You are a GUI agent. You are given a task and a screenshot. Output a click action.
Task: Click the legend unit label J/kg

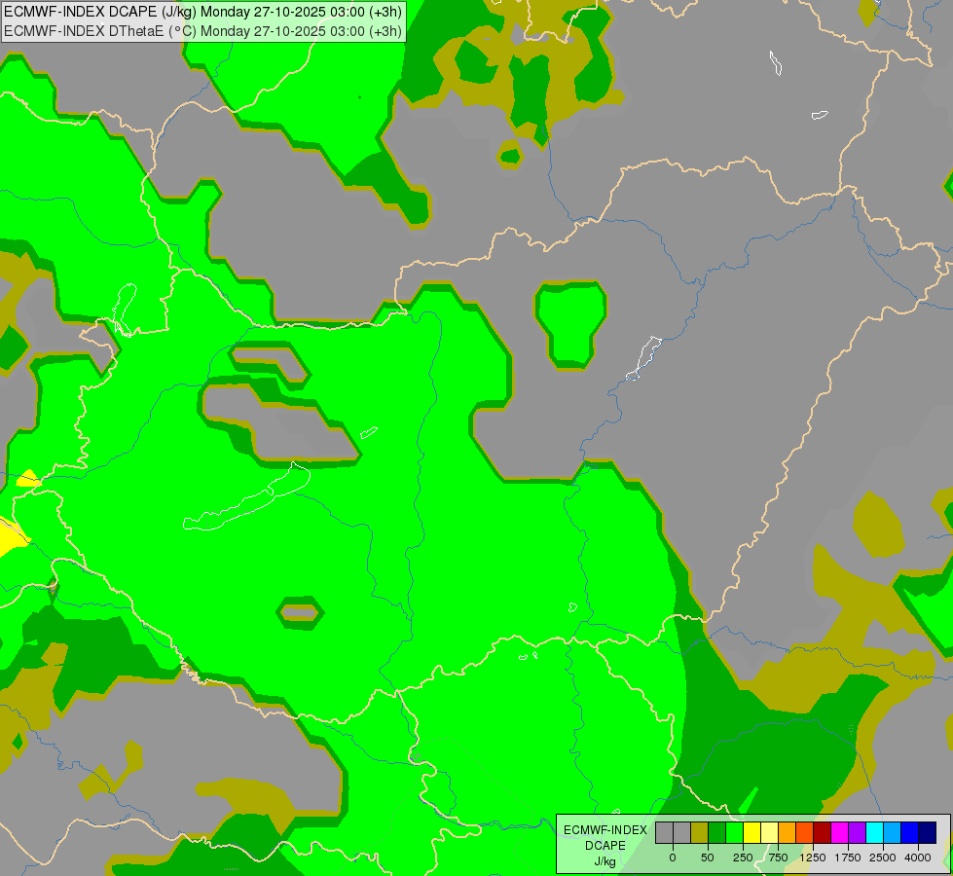point(605,861)
